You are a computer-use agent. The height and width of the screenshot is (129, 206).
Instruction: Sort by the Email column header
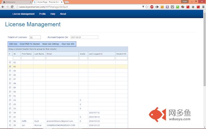pos(62,54)
